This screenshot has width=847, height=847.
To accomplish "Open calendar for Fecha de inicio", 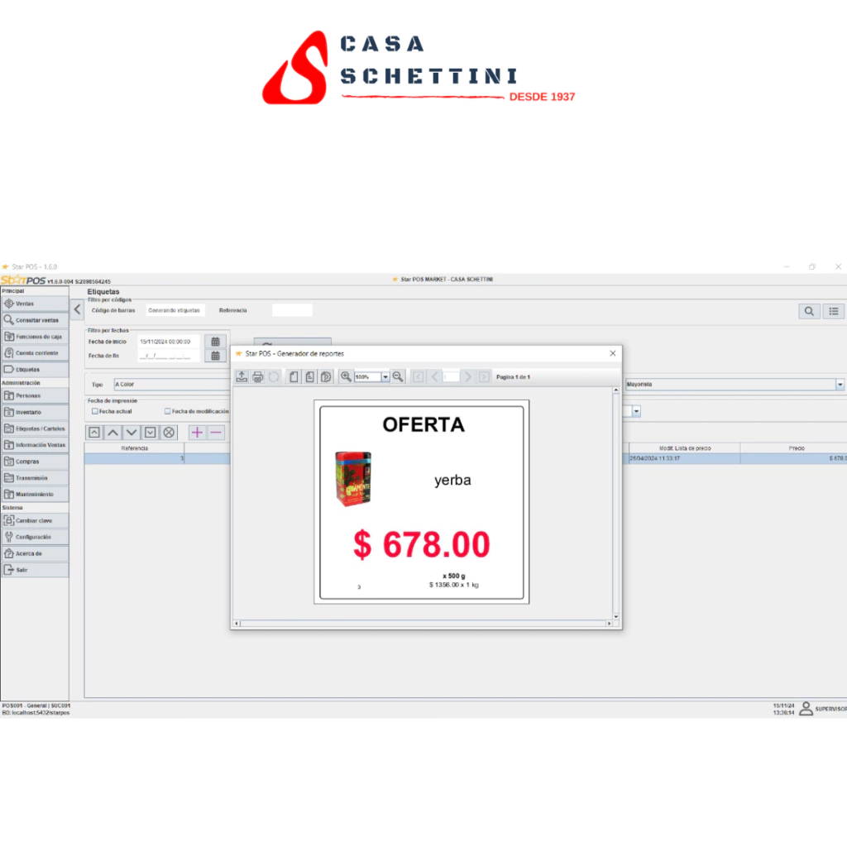I will pos(215,342).
